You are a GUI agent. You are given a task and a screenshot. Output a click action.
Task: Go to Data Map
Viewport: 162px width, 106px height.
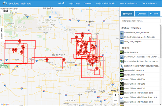88,4
